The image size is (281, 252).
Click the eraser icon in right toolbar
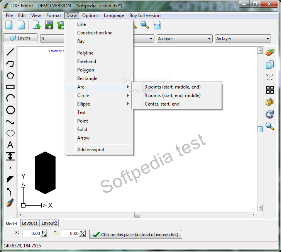(270, 52)
